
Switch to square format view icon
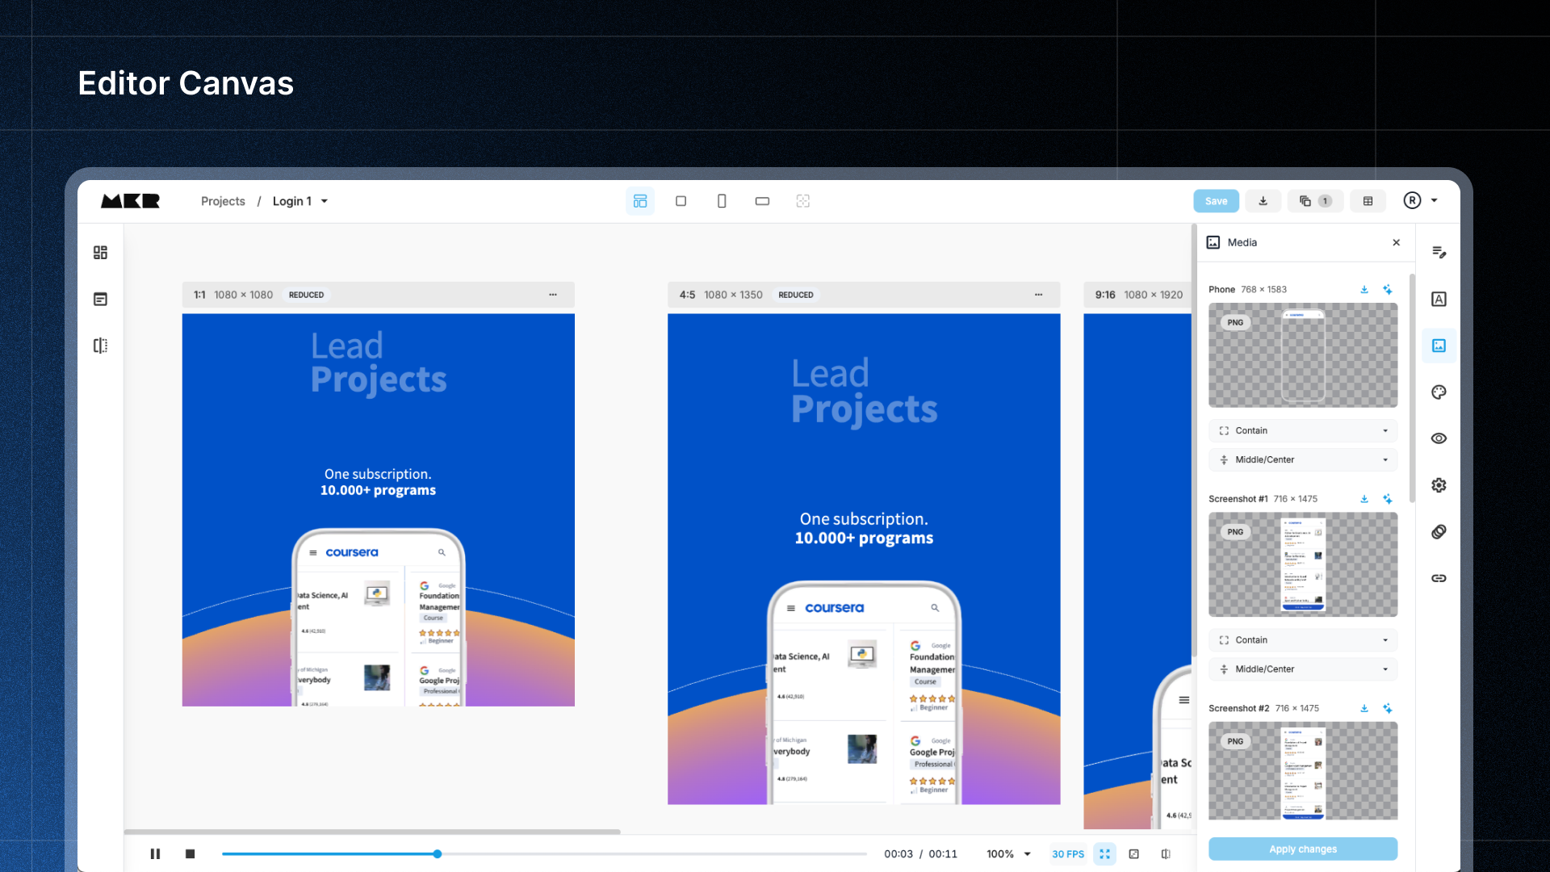click(x=681, y=201)
